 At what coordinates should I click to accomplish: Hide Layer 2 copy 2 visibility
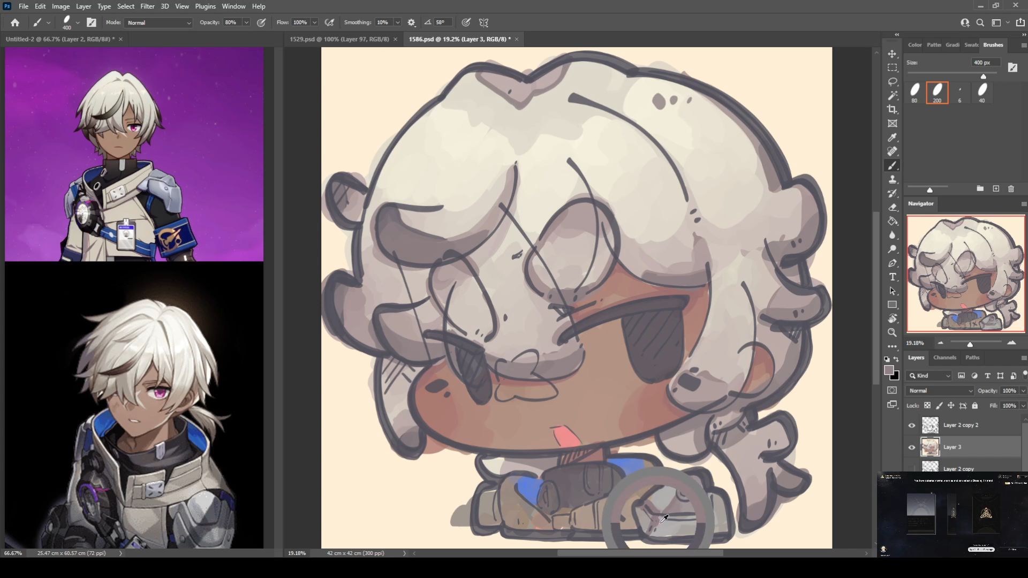pos(912,425)
